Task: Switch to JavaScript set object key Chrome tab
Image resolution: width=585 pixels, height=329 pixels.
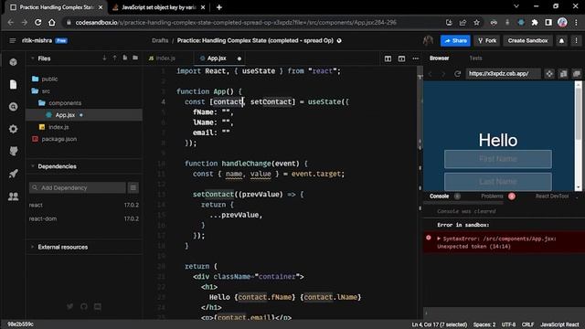Action: pyautogui.click(x=158, y=7)
